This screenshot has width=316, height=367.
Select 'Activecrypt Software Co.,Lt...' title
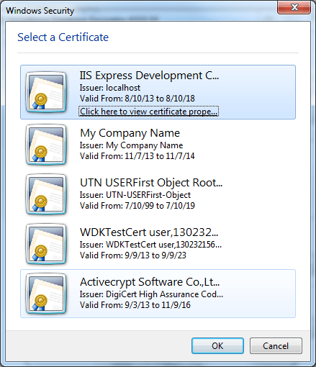click(150, 282)
